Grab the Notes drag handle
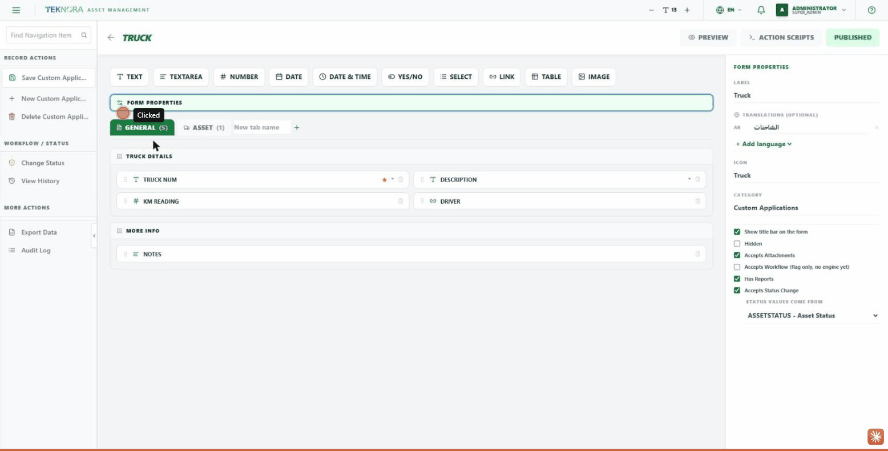The width and height of the screenshot is (888, 451). point(125,254)
